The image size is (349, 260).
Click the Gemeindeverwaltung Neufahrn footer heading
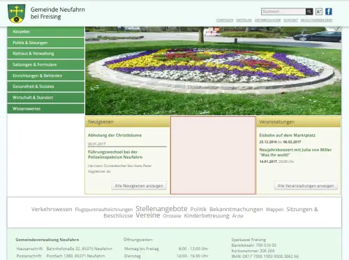(x=47, y=240)
